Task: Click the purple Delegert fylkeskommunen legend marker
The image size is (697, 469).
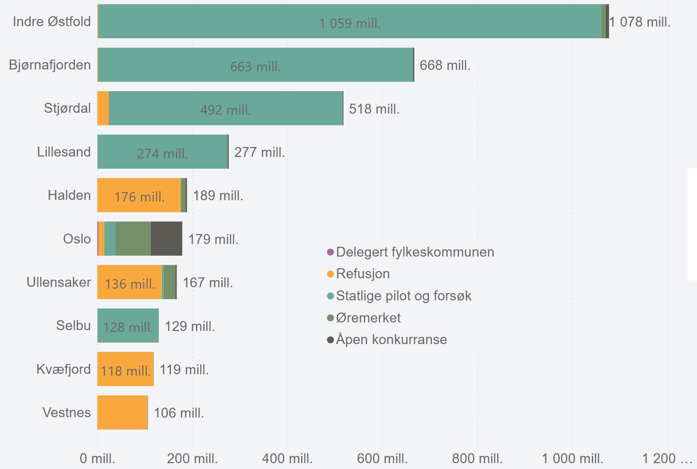Action: tap(331, 252)
